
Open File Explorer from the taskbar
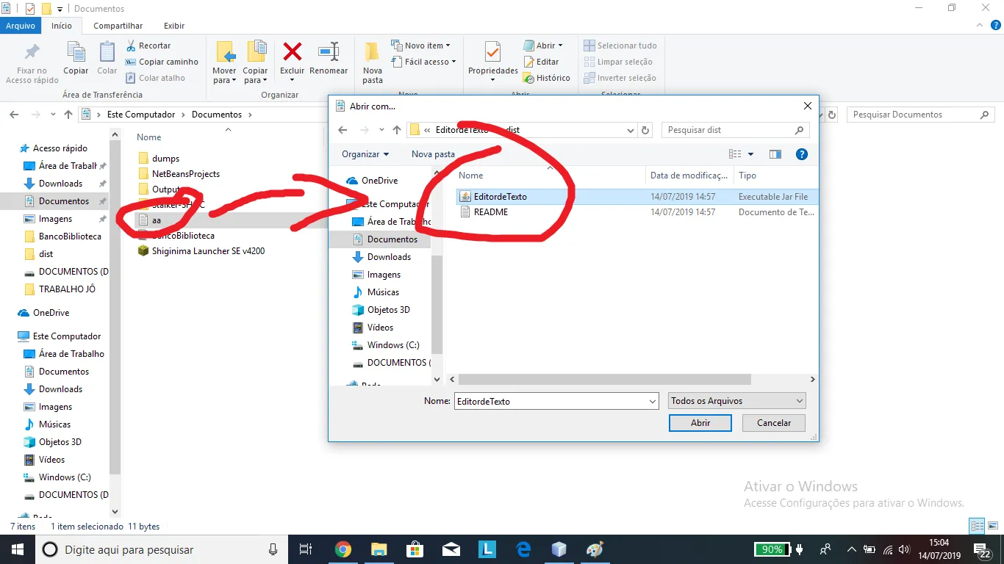pyautogui.click(x=379, y=549)
